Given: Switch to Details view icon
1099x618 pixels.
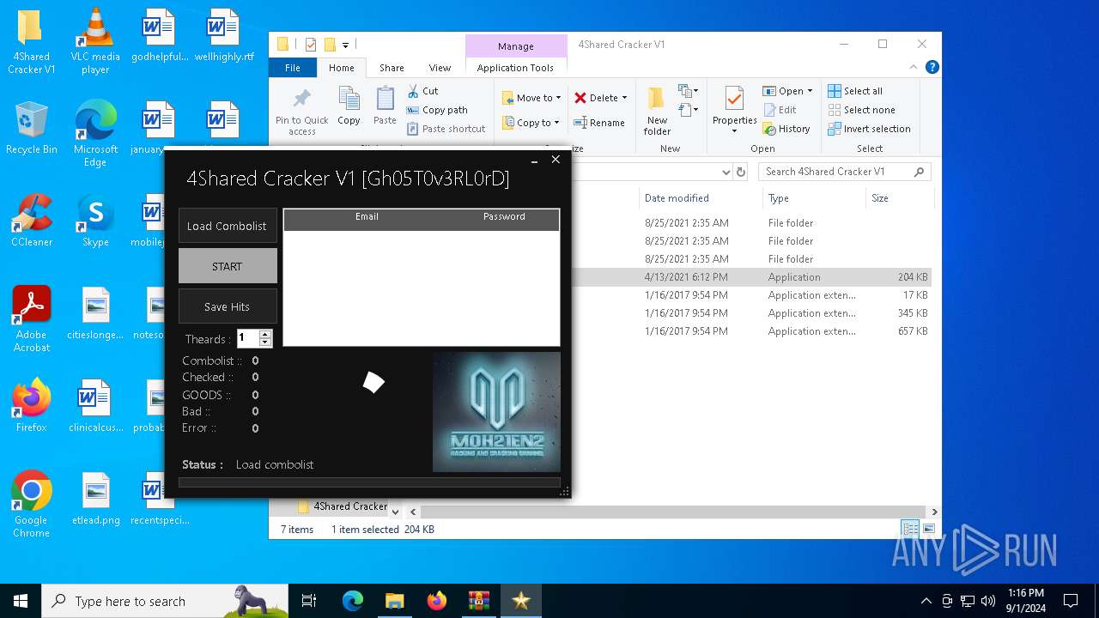Looking at the screenshot, I should tap(910, 529).
